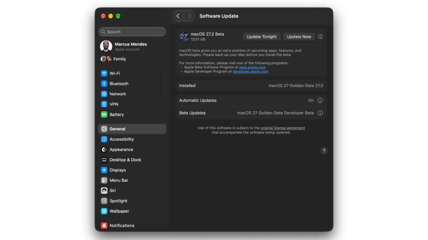
Task: Click the Family label
Action: 120,59
